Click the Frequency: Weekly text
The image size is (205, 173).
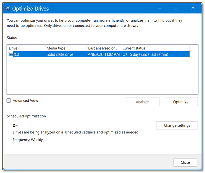pos(28,140)
